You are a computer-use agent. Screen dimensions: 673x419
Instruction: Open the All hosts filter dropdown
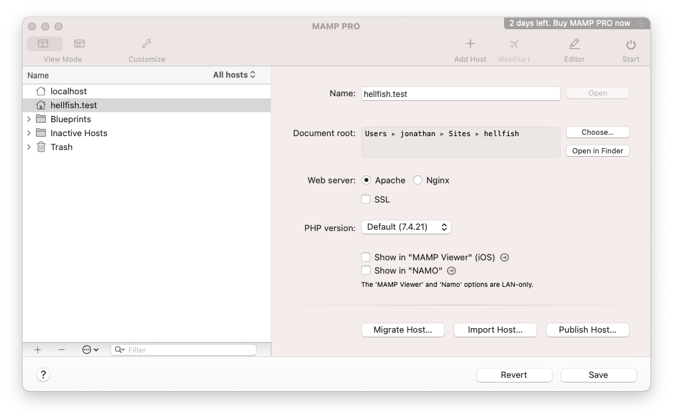tap(234, 75)
